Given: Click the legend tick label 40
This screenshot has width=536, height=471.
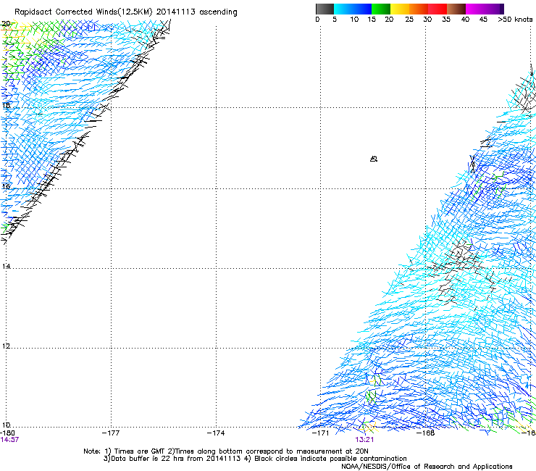Looking at the screenshot, I should (465, 20).
